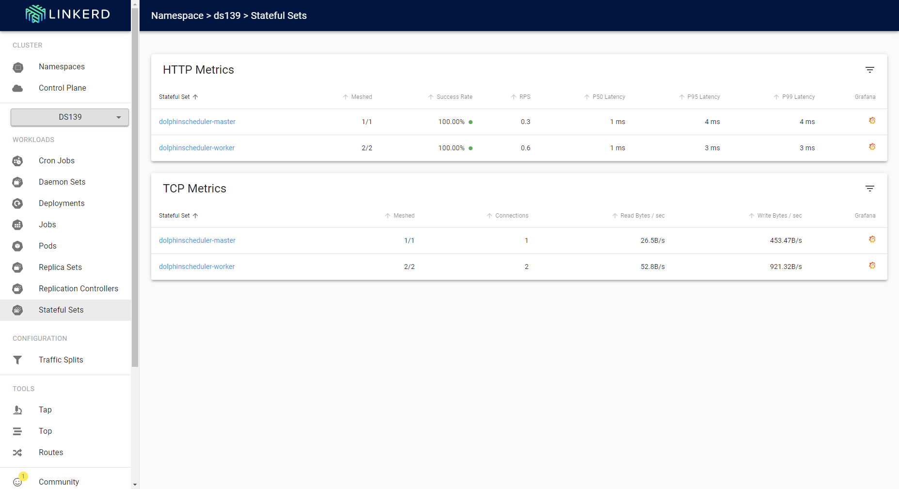Click the filter icon in HTTP Metrics
The height and width of the screenshot is (489, 899).
point(869,70)
